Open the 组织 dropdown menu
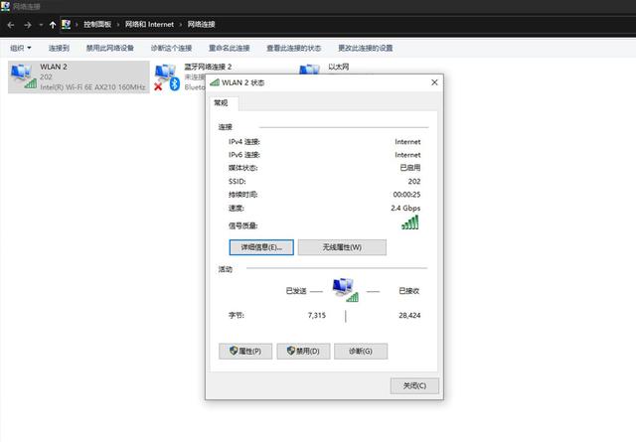The image size is (636, 442). pos(20,48)
